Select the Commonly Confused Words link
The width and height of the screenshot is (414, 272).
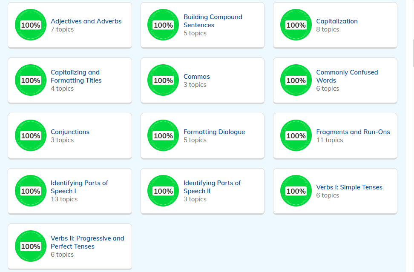pos(347,76)
